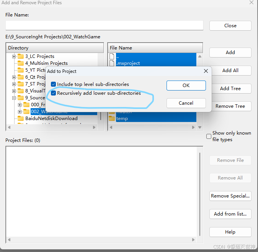The height and width of the screenshot is (252, 258).
Task: Click file list horizontal scroll-right arrow
Action: tap(193, 127)
